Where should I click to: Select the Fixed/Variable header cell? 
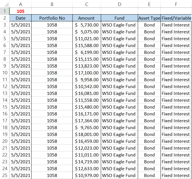point(176,18)
